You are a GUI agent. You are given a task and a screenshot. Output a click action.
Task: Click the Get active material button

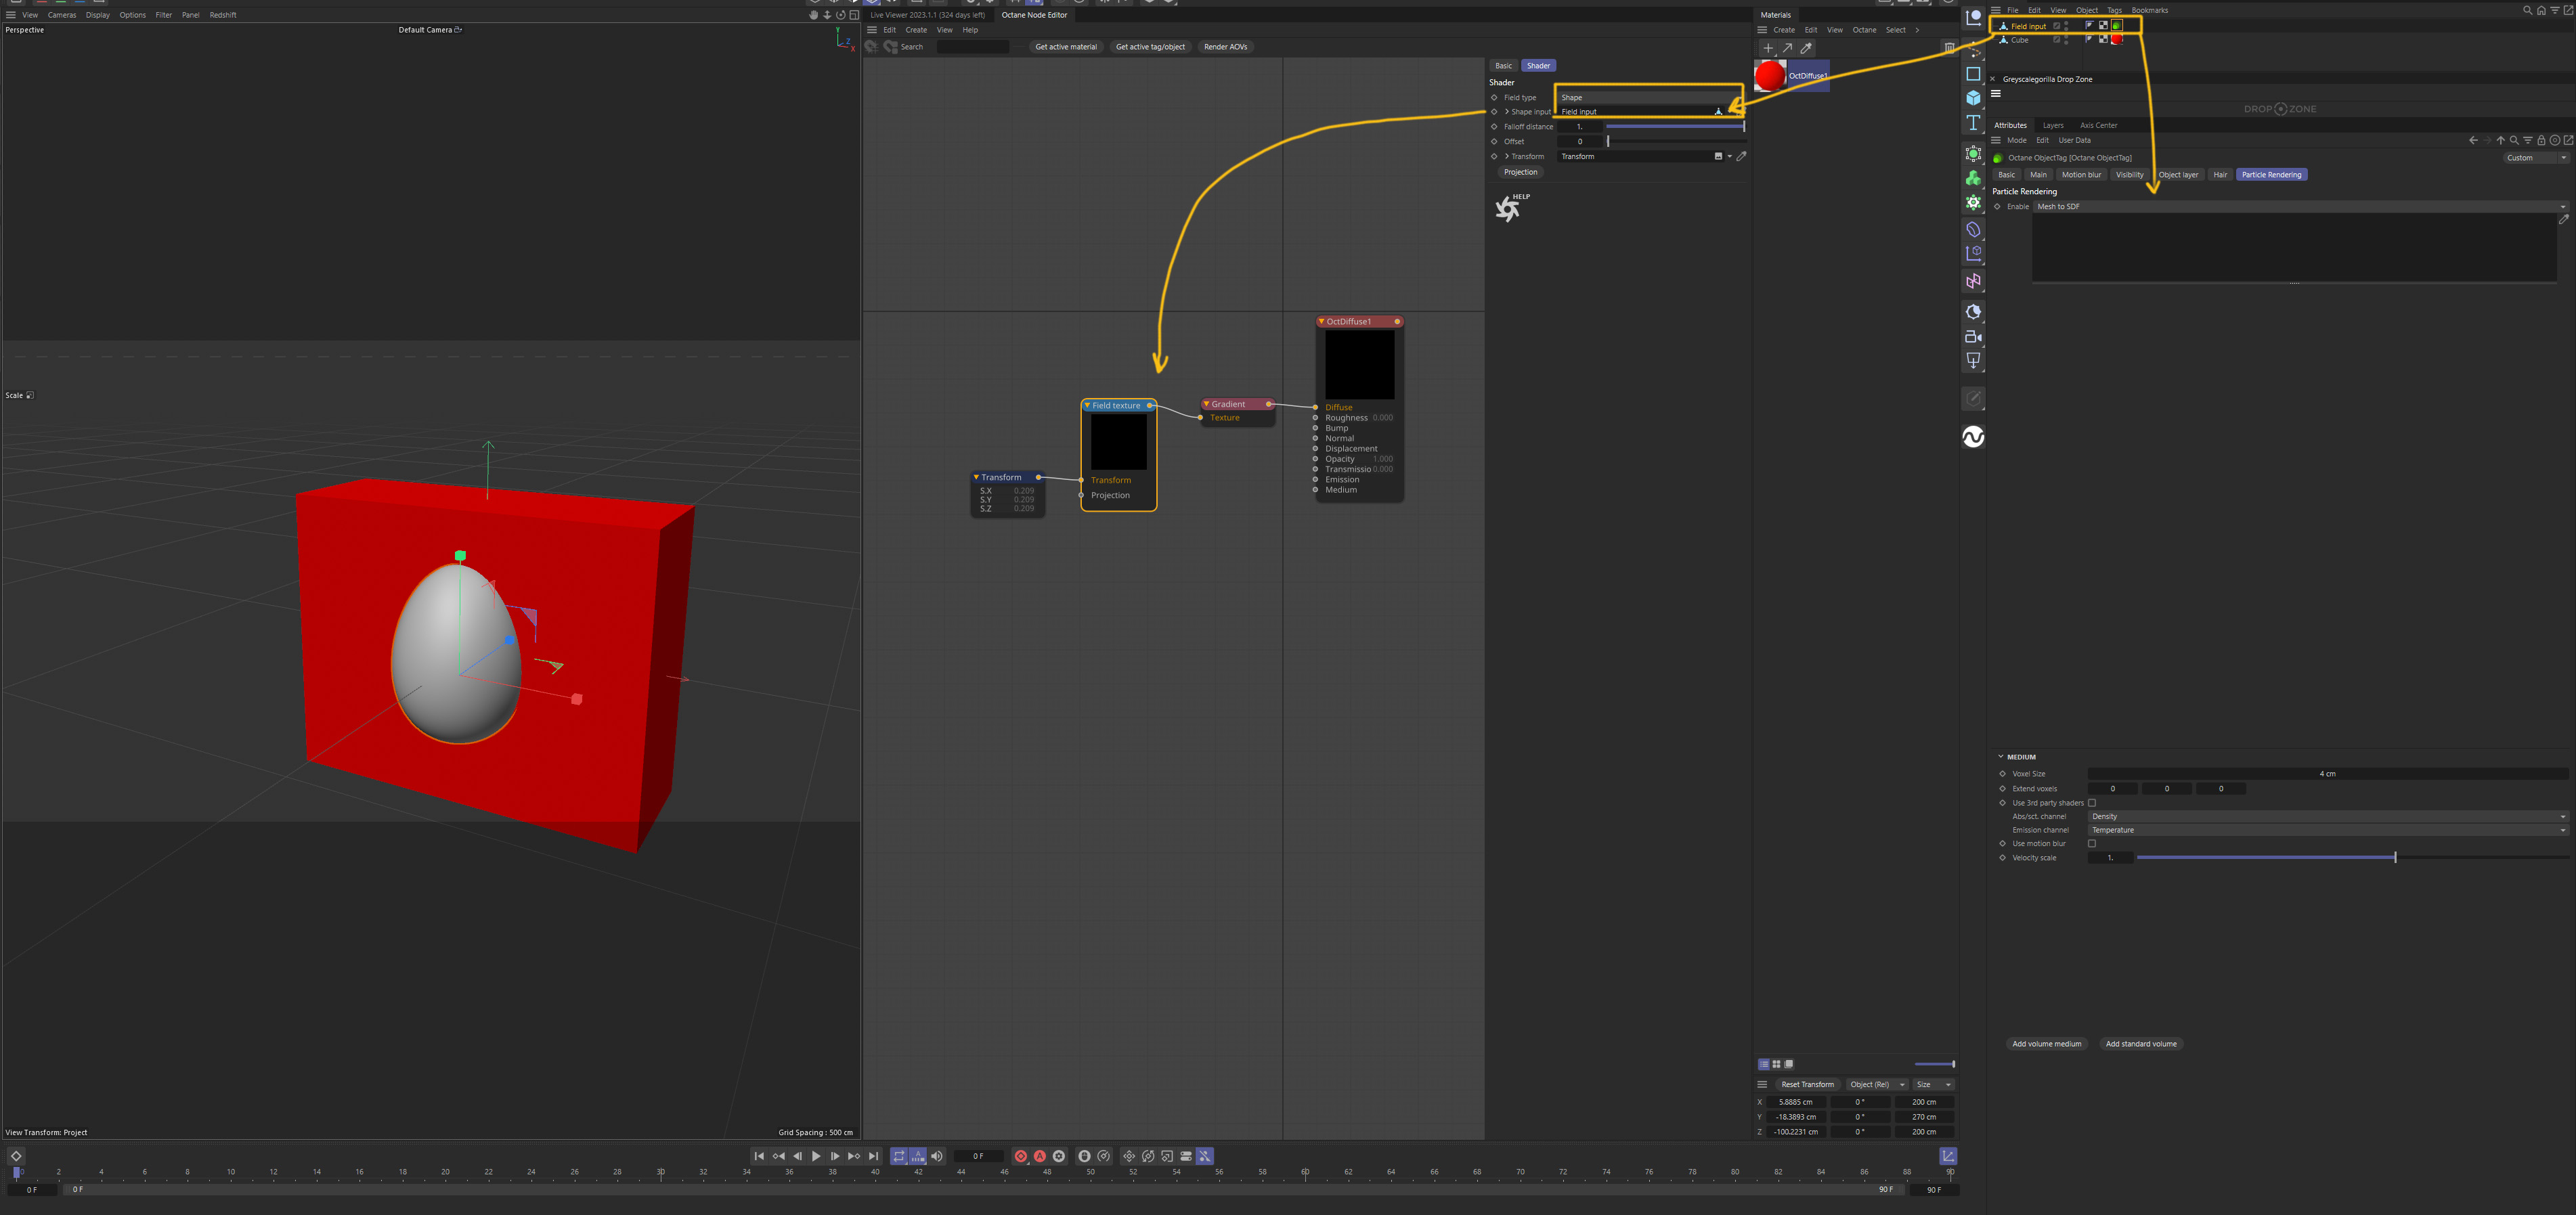[x=1065, y=47]
